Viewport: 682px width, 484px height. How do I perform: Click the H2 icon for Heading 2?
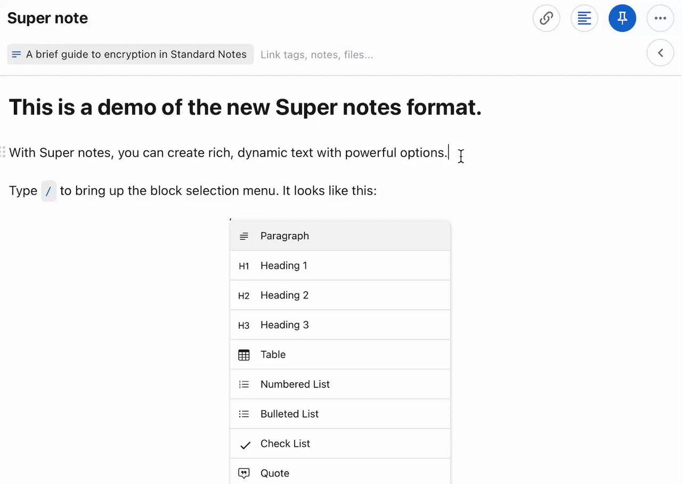(x=243, y=296)
